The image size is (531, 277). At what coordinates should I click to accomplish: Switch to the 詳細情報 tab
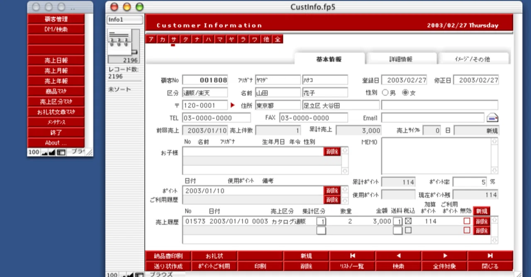point(401,59)
